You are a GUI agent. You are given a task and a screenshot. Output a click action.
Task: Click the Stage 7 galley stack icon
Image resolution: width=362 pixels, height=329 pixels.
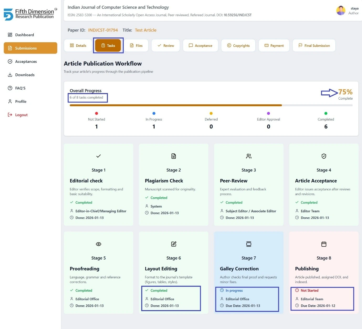(x=249, y=244)
